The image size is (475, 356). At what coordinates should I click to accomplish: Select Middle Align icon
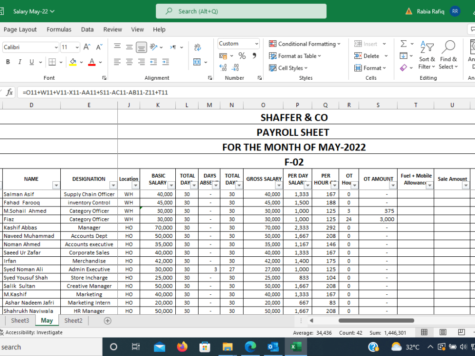coord(129,47)
